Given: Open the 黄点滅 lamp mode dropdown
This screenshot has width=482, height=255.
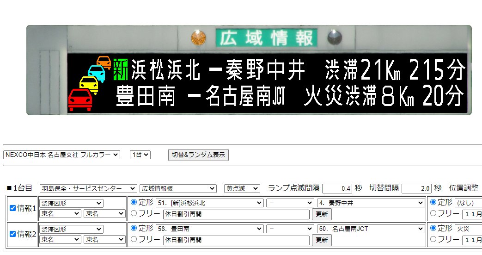Looking at the screenshot, I should pyautogui.click(x=242, y=188).
